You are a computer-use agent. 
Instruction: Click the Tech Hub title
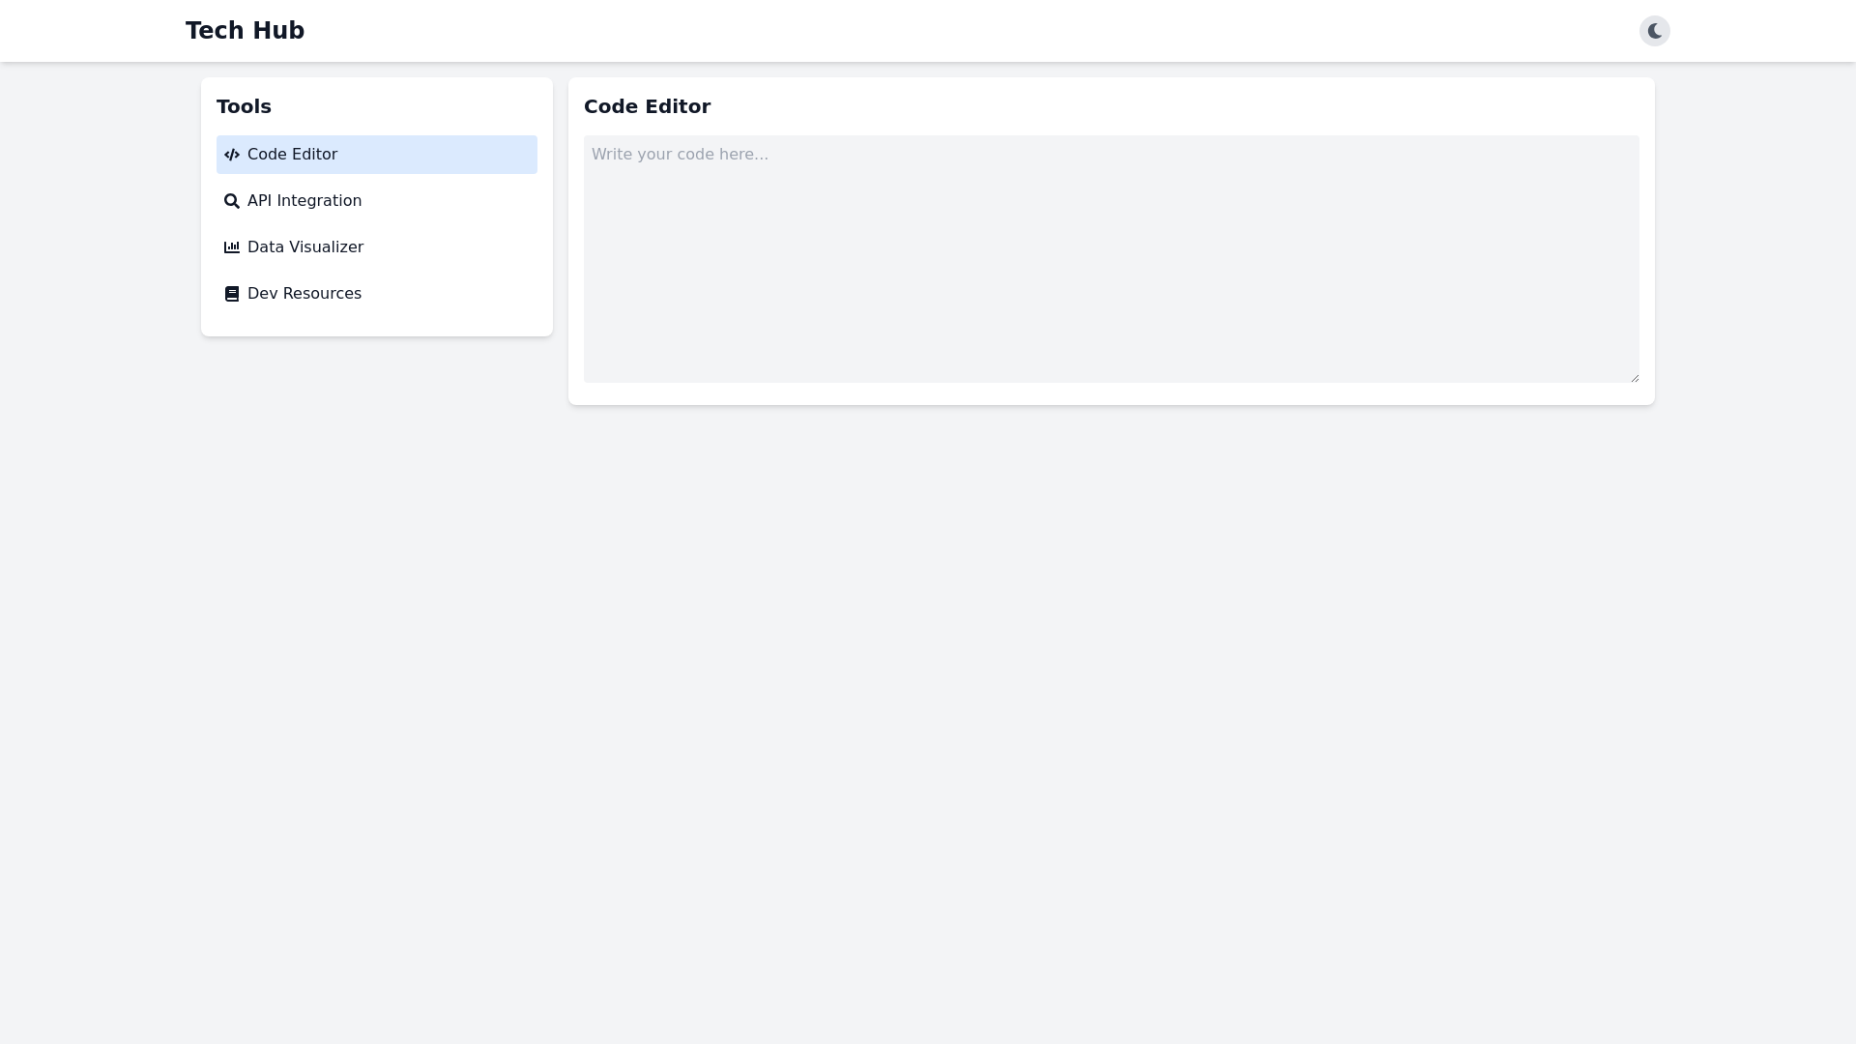click(x=245, y=30)
